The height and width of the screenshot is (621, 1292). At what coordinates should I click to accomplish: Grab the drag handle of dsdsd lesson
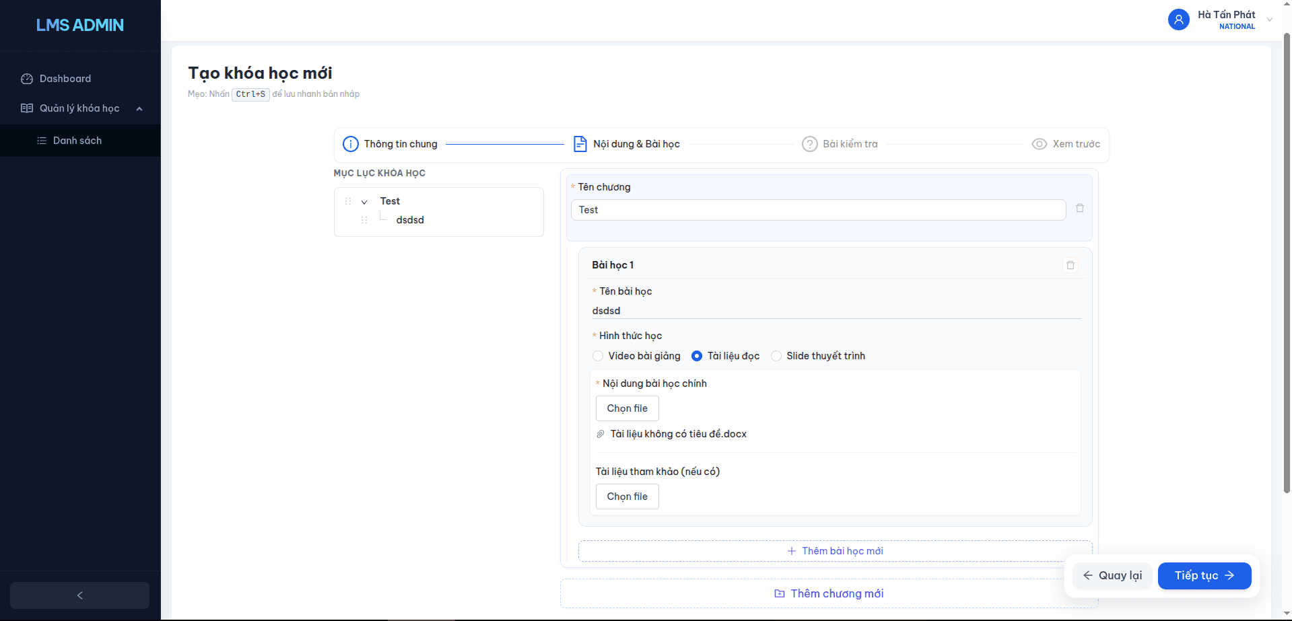(x=364, y=220)
